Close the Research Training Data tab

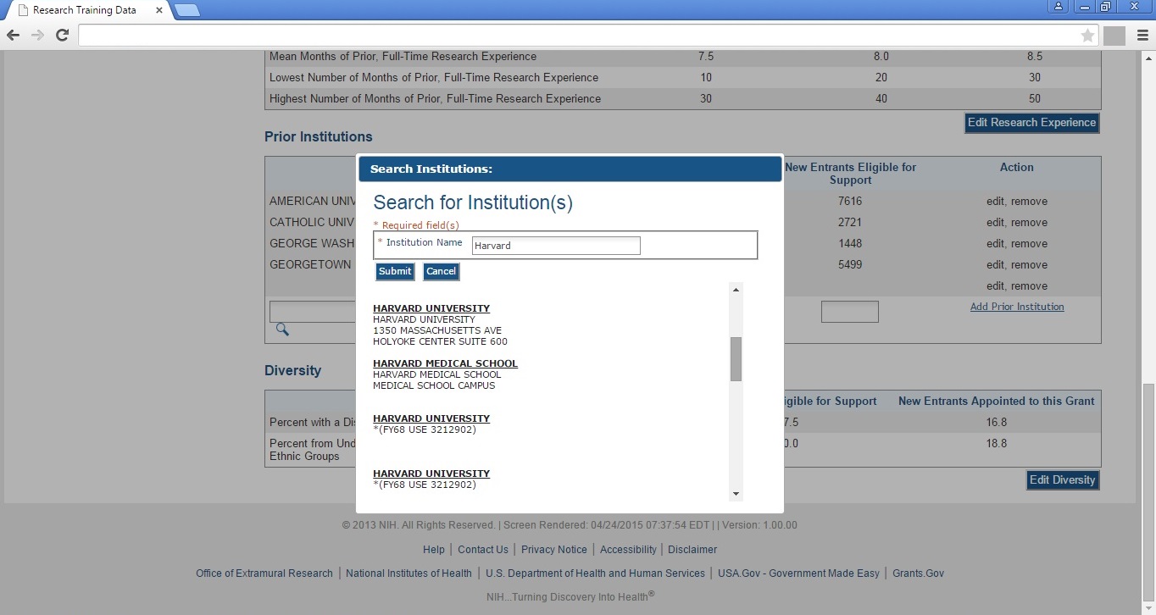pos(159,10)
